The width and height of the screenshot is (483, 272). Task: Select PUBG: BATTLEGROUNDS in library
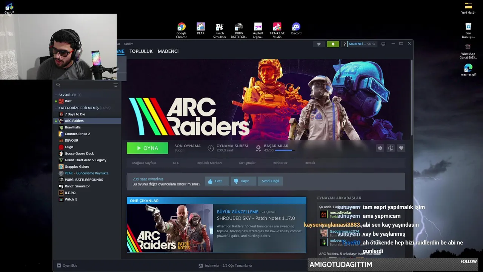point(87,180)
